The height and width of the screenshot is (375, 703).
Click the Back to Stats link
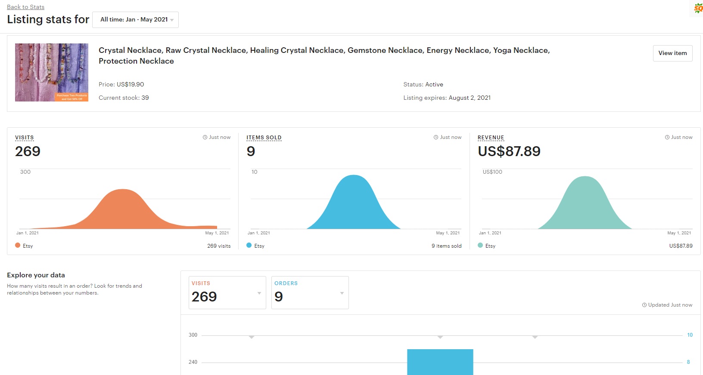pyautogui.click(x=25, y=7)
